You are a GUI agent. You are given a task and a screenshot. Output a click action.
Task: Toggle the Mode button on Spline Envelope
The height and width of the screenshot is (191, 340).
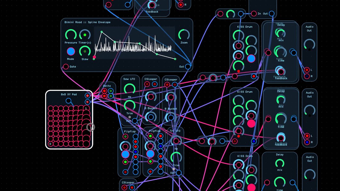click(71, 51)
